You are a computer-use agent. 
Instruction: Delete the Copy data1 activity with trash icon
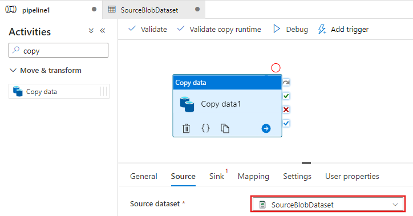click(186, 128)
